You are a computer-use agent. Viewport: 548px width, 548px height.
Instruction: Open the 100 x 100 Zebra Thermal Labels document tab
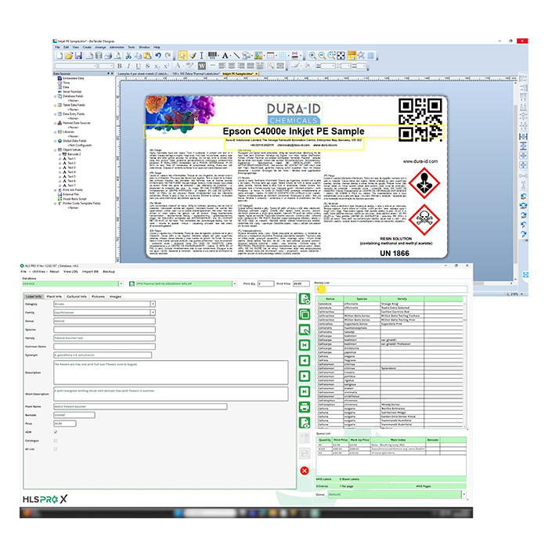click(196, 74)
